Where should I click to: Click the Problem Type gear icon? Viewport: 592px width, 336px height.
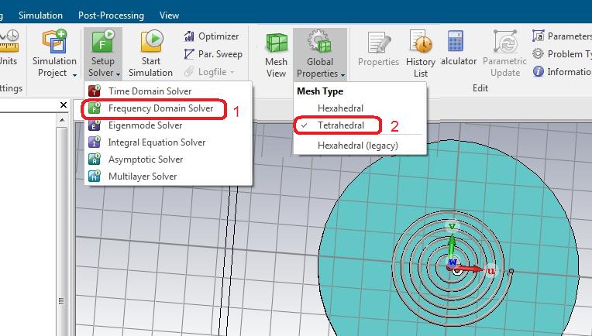[538, 53]
